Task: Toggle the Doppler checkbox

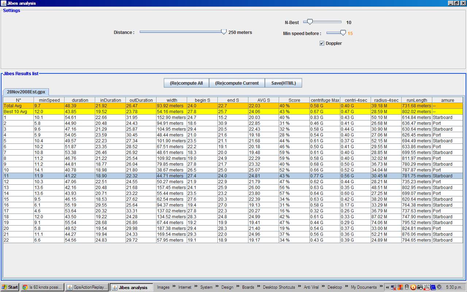Action: click(322, 43)
